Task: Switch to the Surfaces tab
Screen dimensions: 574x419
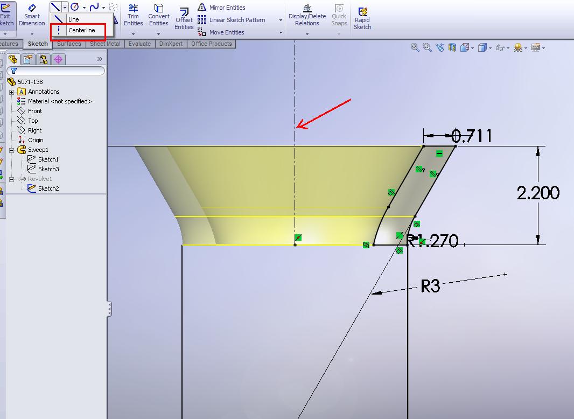Action: (x=69, y=44)
